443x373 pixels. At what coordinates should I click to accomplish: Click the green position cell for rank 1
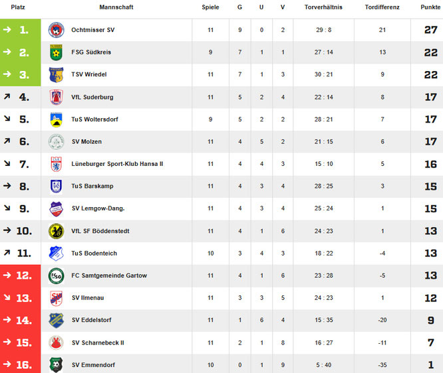pyautogui.click(x=20, y=30)
